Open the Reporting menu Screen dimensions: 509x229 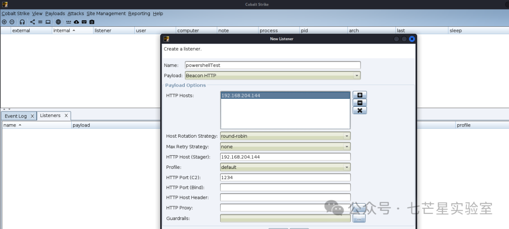[139, 14]
